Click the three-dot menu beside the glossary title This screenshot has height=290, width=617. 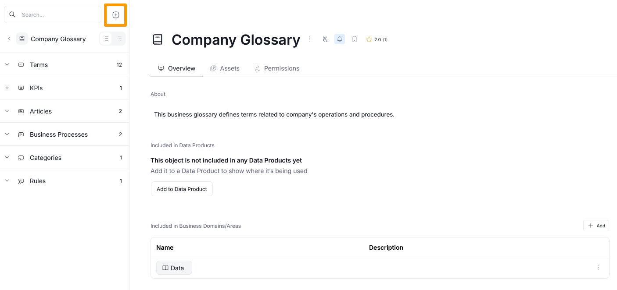click(310, 39)
